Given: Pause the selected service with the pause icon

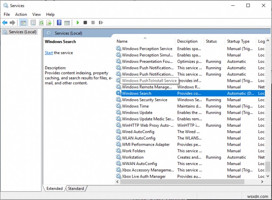Looking at the screenshot, I should pos(93,22).
